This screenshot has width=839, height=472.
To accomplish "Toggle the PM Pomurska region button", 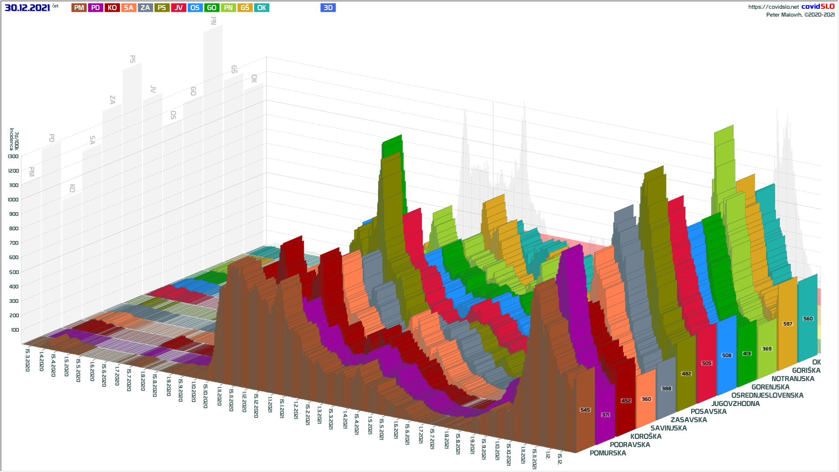I will point(79,8).
